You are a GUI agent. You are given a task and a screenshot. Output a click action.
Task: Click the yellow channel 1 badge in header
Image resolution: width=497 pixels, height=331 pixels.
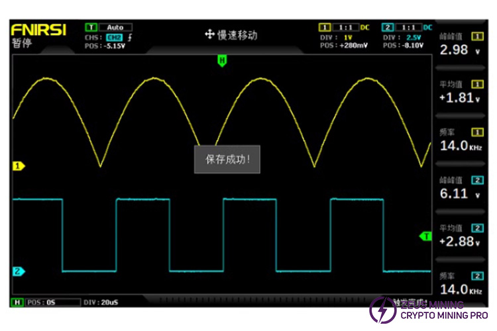click(324, 27)
